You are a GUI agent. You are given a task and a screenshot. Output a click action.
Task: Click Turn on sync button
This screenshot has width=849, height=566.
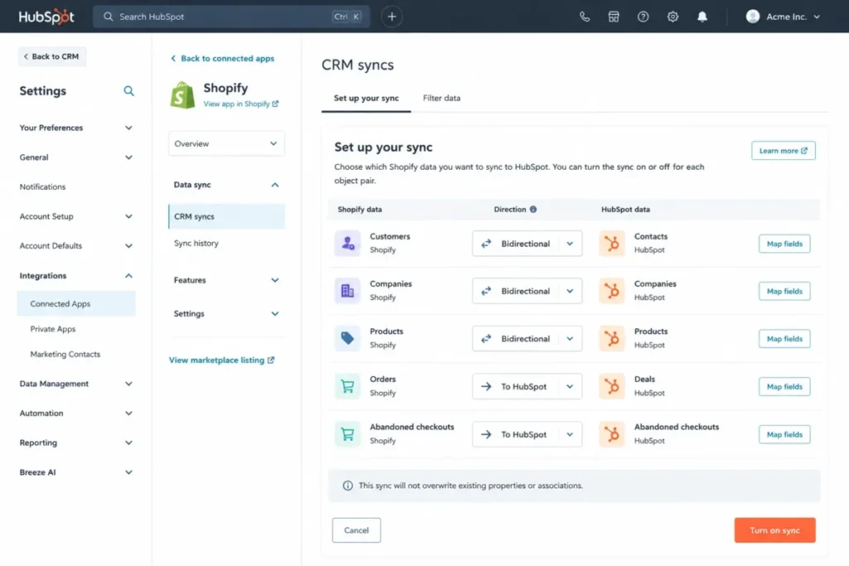click(x=775, y=530)
